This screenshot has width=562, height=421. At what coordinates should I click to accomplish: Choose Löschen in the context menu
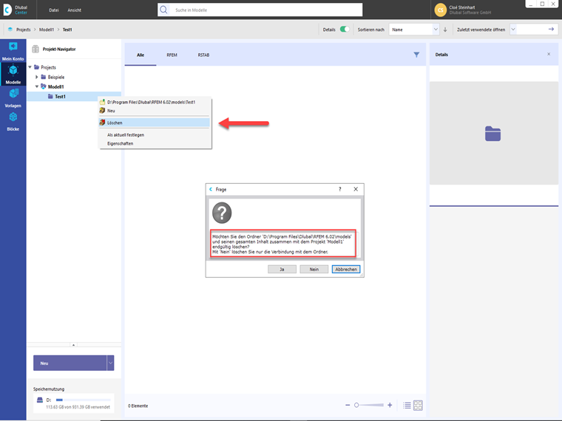point(155,123)
